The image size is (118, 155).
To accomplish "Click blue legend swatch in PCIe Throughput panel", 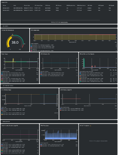I will (x=41, y=144).
